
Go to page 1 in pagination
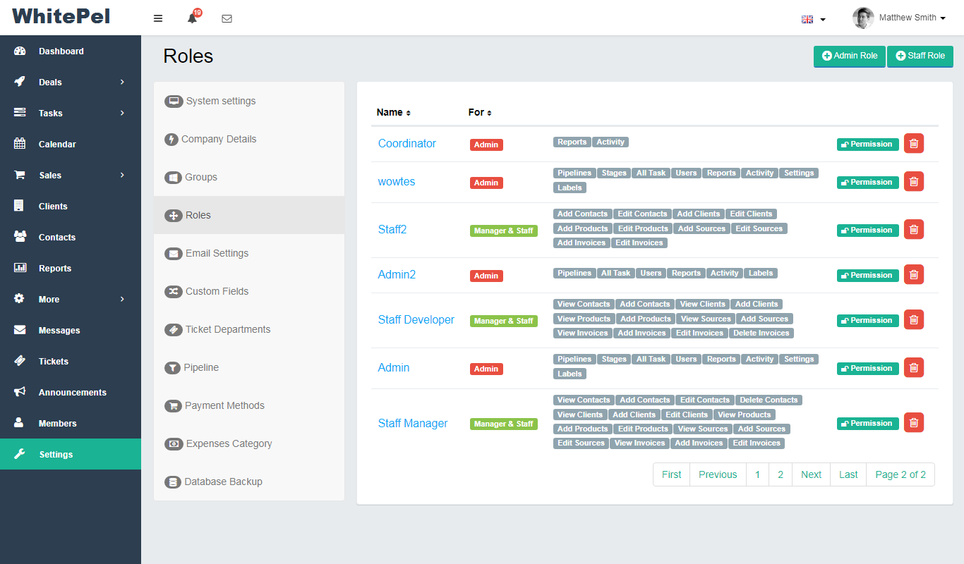pyautogui.click(x=757, y=474)
